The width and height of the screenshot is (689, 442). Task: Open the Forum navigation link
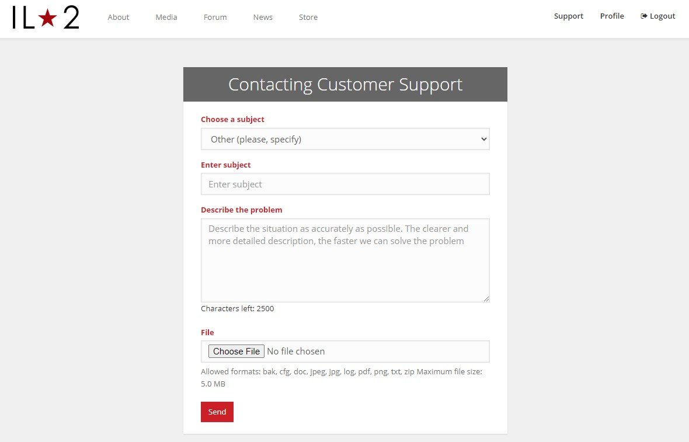(215, 18)
